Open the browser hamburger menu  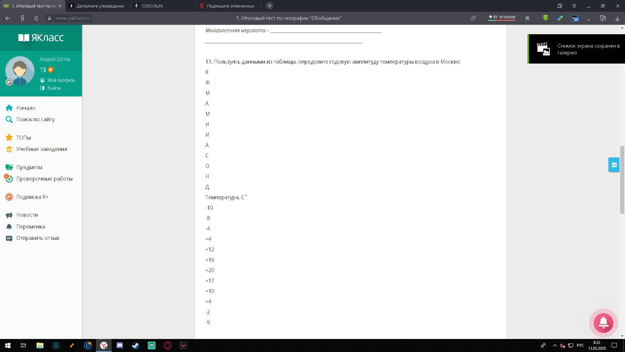(574, 6)
